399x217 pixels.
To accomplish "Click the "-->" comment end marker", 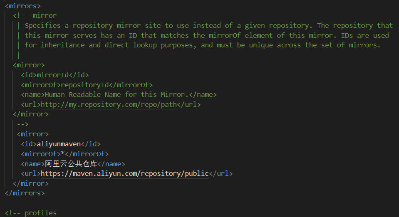I will pos(22,124).
